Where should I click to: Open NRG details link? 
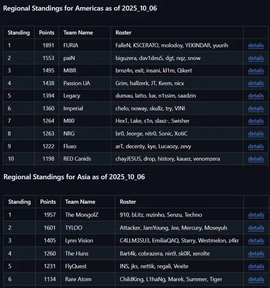pos(256,133)
